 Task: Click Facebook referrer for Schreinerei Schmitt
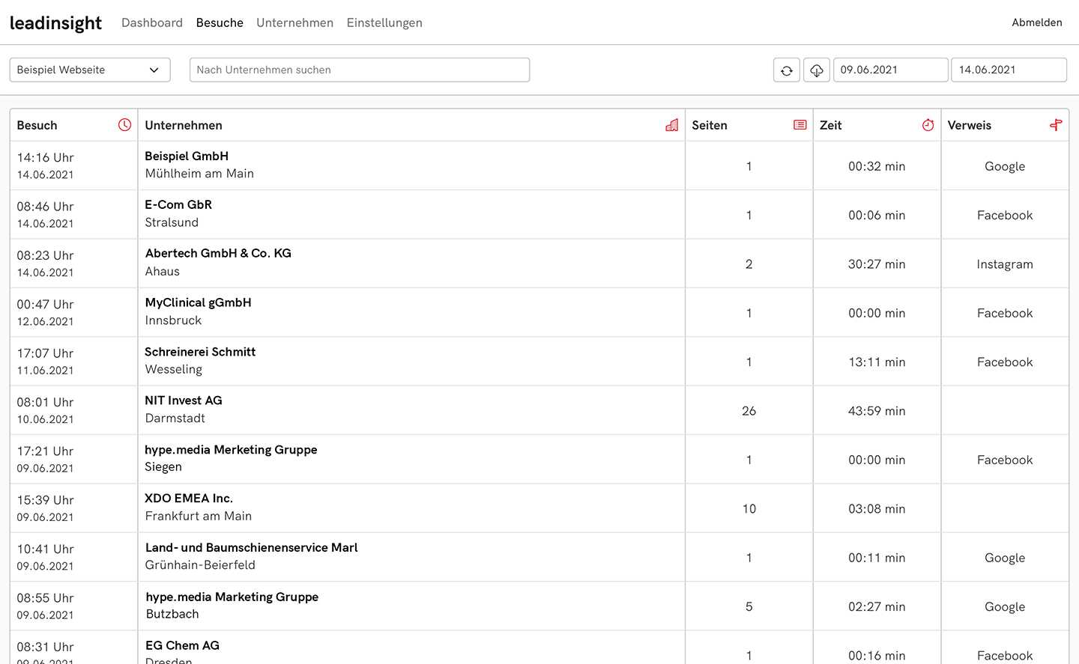pyautogui.click(x=1005, y=362)
